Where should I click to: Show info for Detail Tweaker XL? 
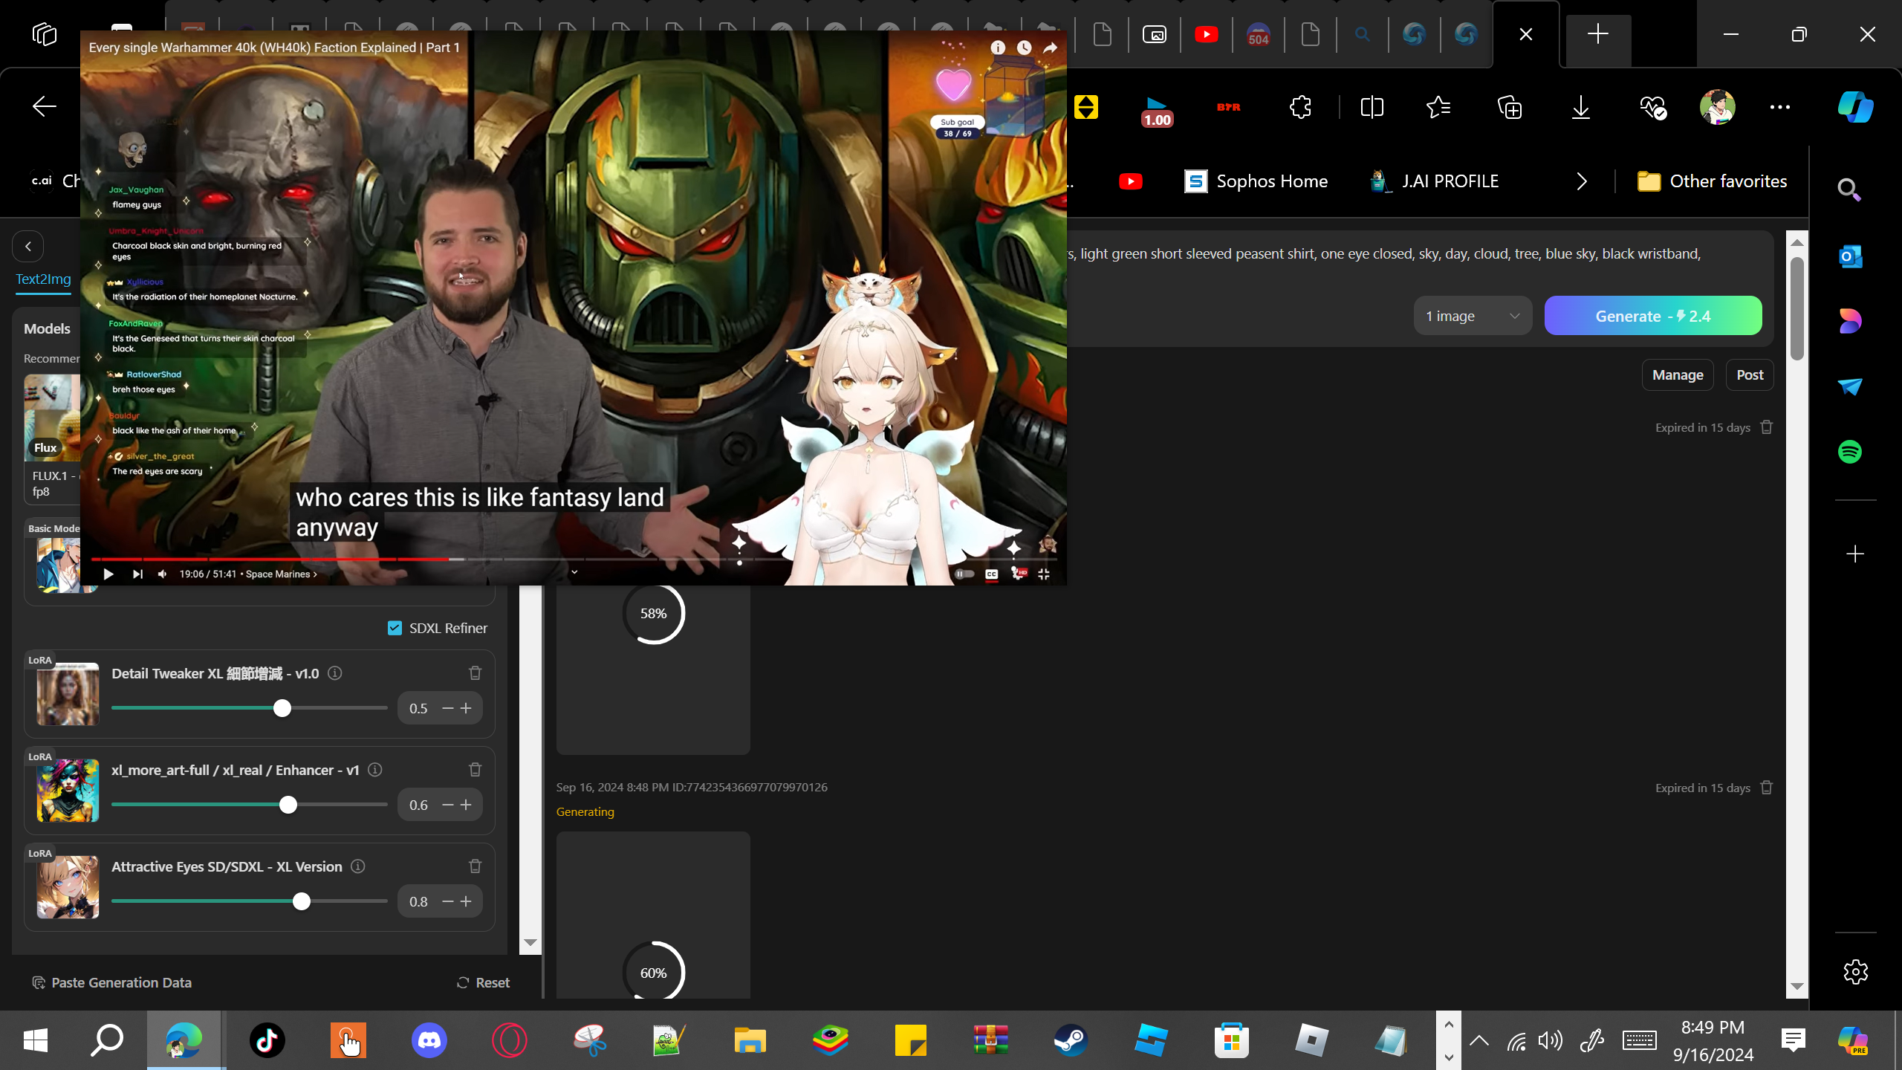[x=335, y=673]
